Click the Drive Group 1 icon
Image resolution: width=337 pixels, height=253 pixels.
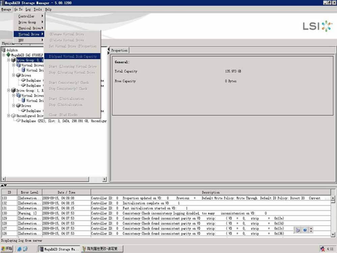pos(13,90)
